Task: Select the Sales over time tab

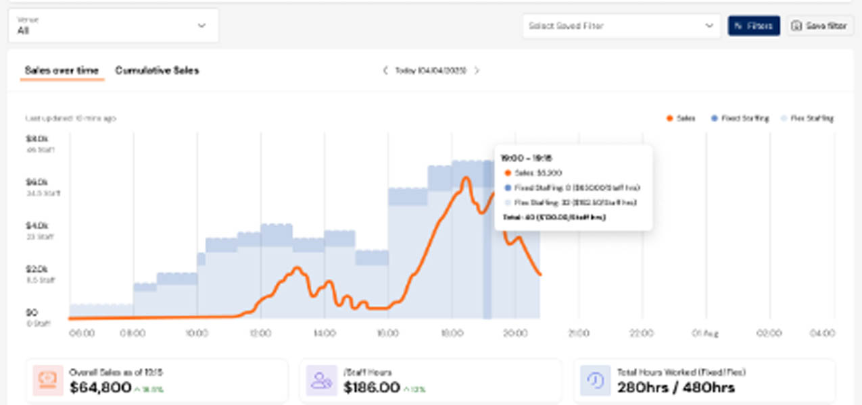Action: [x=62, y=70]
